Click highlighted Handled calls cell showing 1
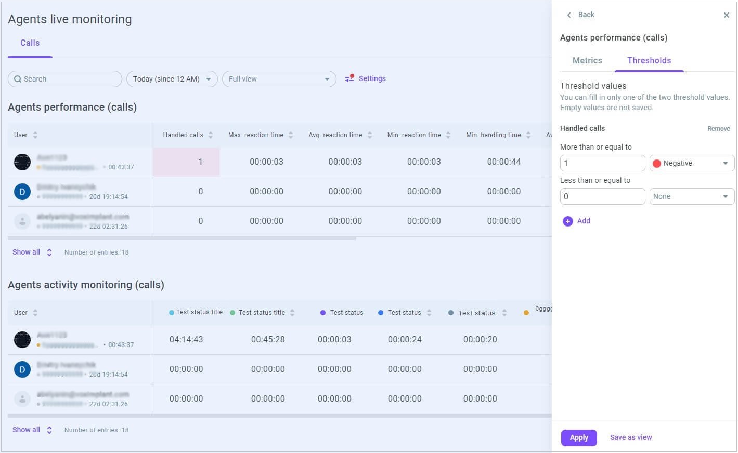This screenshot has height=453, width=738. [x=186, y=162]
